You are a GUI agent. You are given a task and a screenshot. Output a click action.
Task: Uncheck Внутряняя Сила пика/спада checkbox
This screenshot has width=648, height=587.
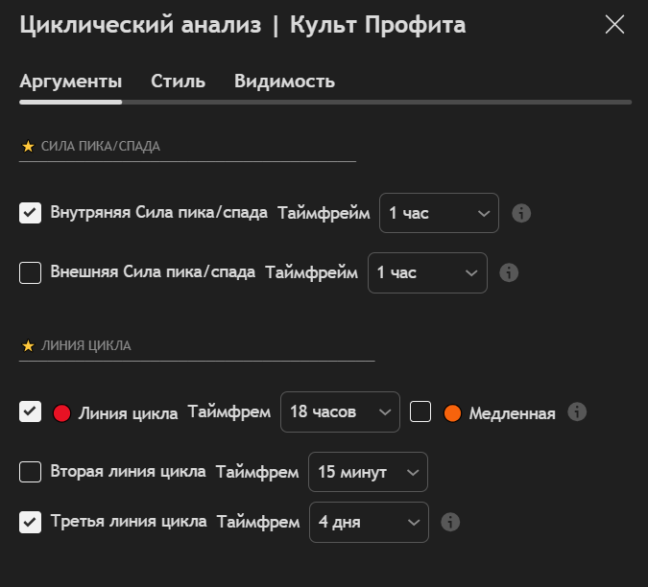[x=30, y=213]
